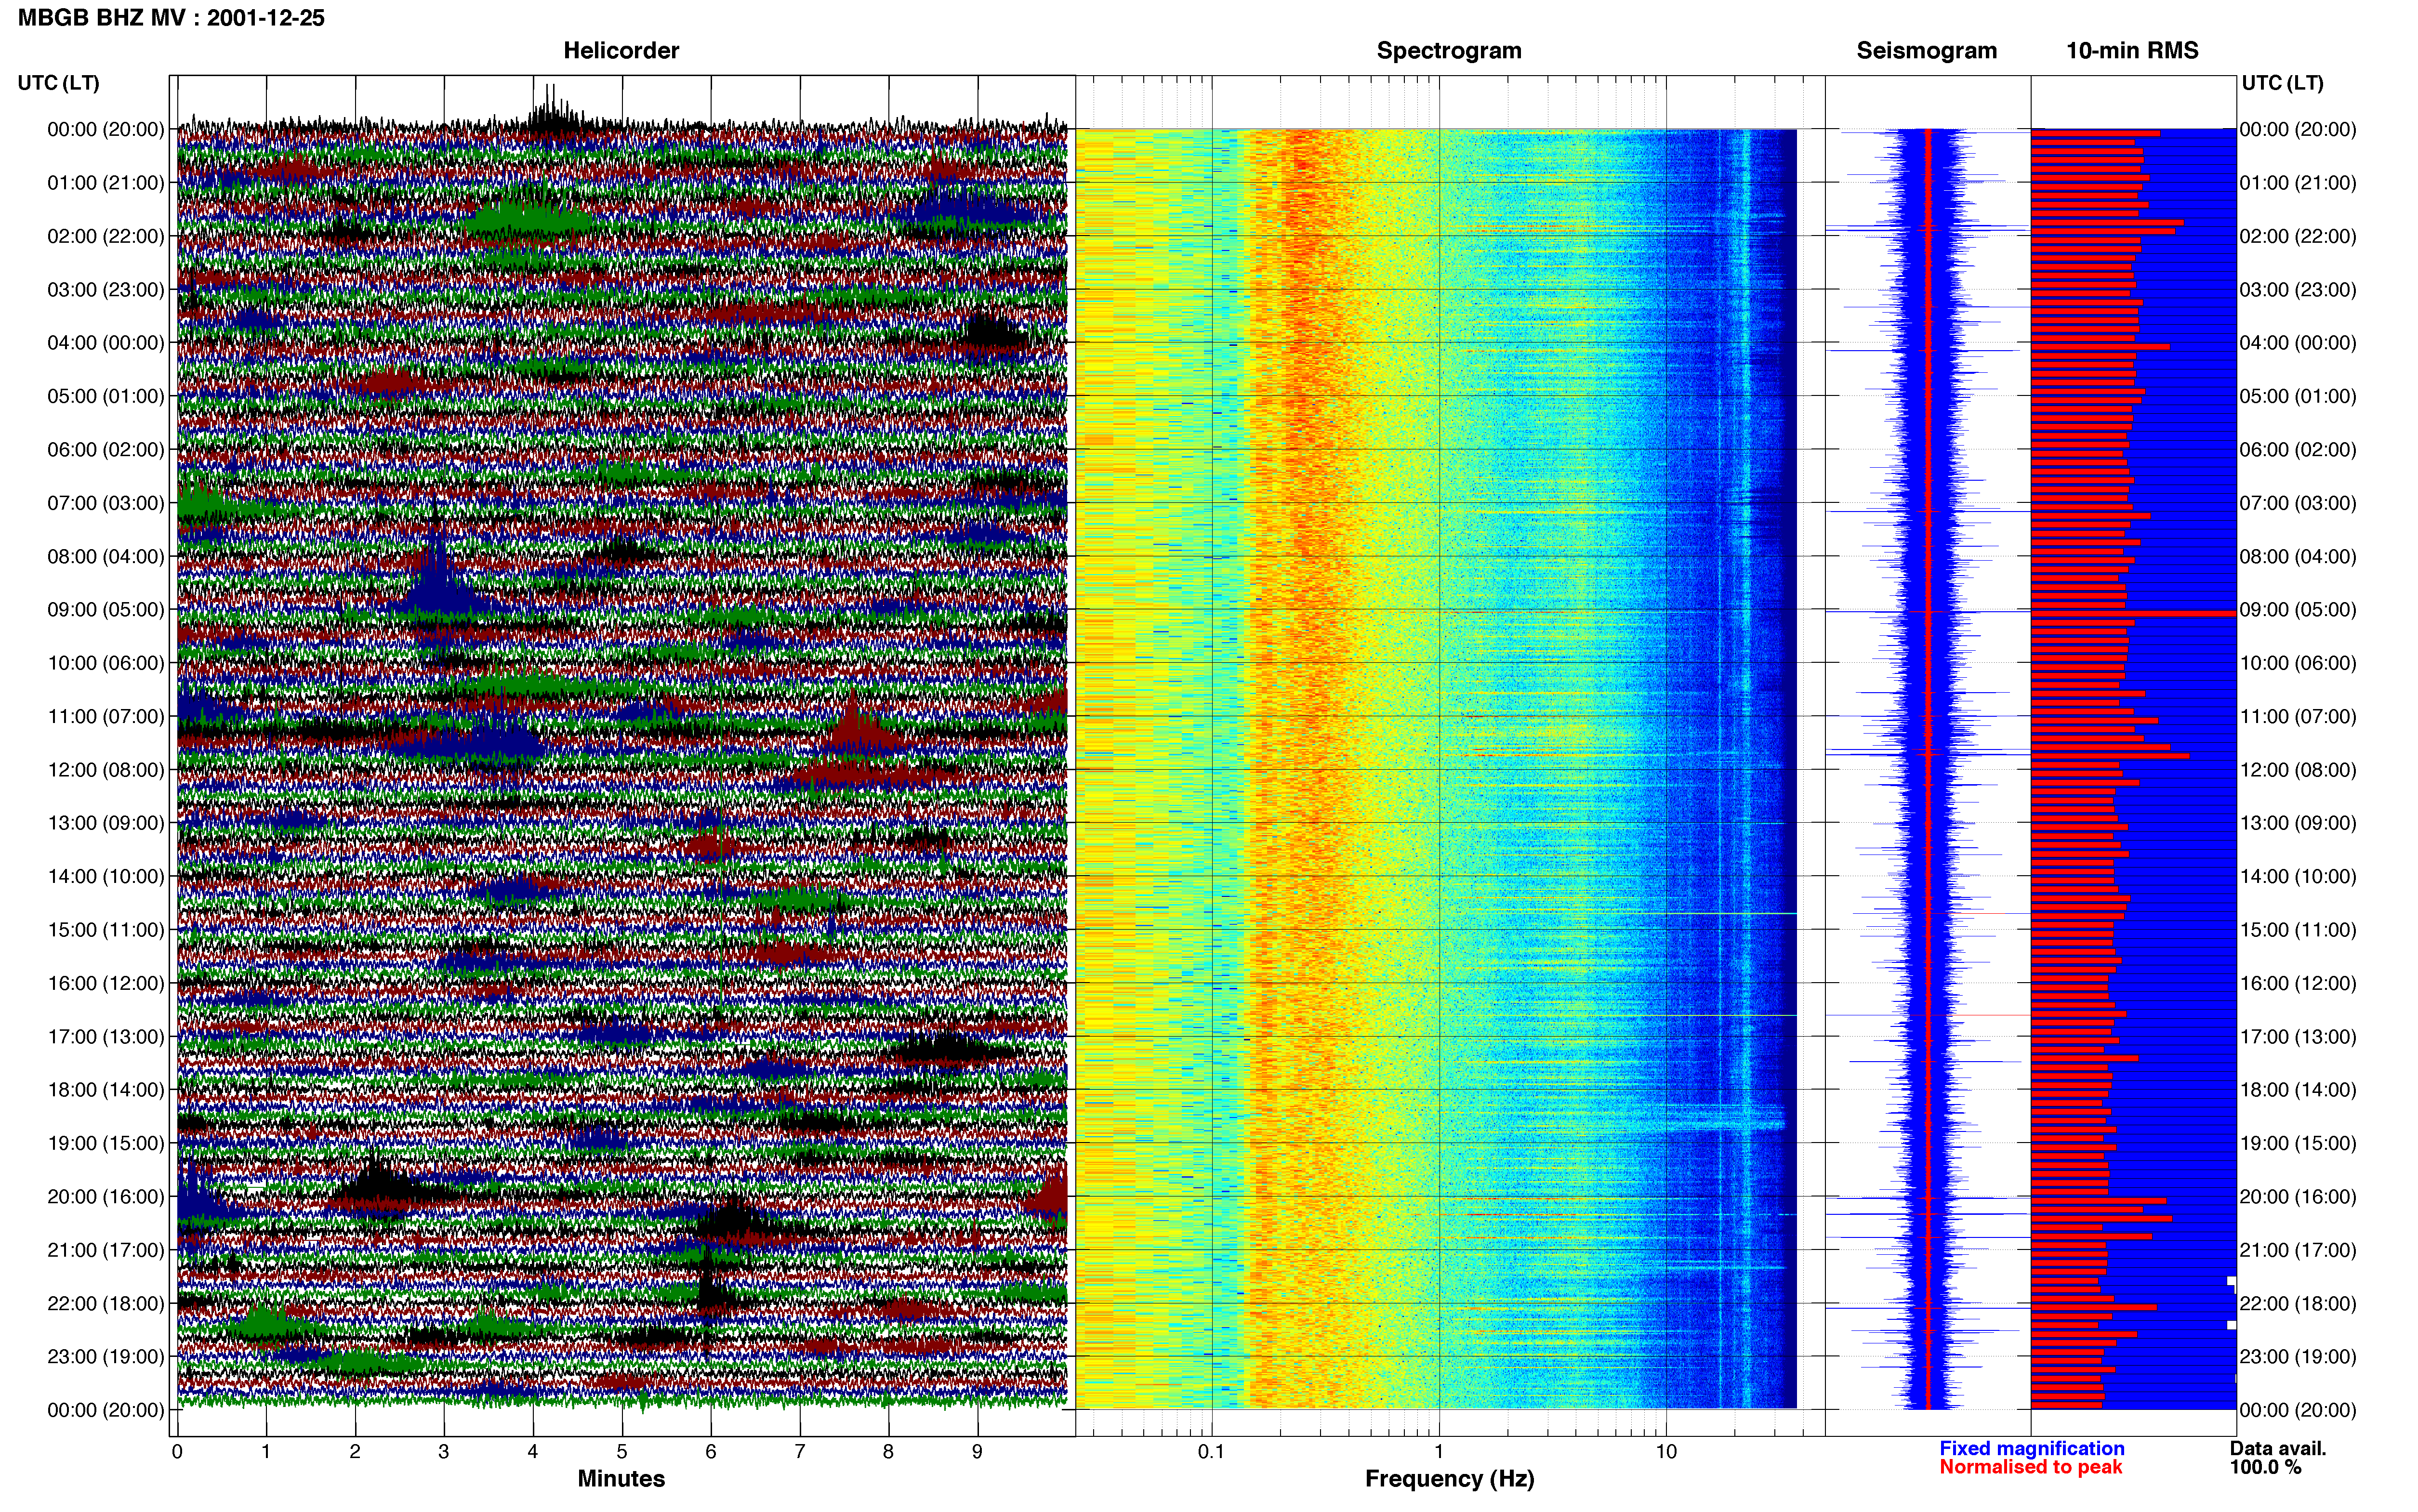The image size is (2418, 1512).
Task: Click the Helicorder panel heading
Action: (x=621, y=51)
